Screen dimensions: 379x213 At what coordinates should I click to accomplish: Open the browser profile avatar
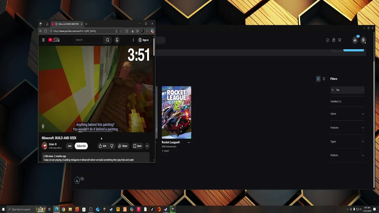142,31
